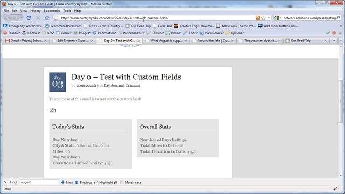Close the Gmail Priority Inbox tab
This screenshot has width=345, height=194.
(x=45, y=41)
